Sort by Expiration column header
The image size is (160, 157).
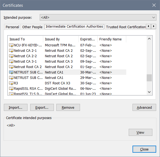coord(88,39)
